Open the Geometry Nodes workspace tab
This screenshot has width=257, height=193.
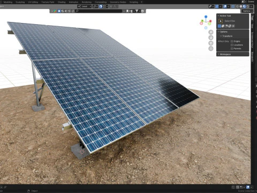[x=118, y=2]
